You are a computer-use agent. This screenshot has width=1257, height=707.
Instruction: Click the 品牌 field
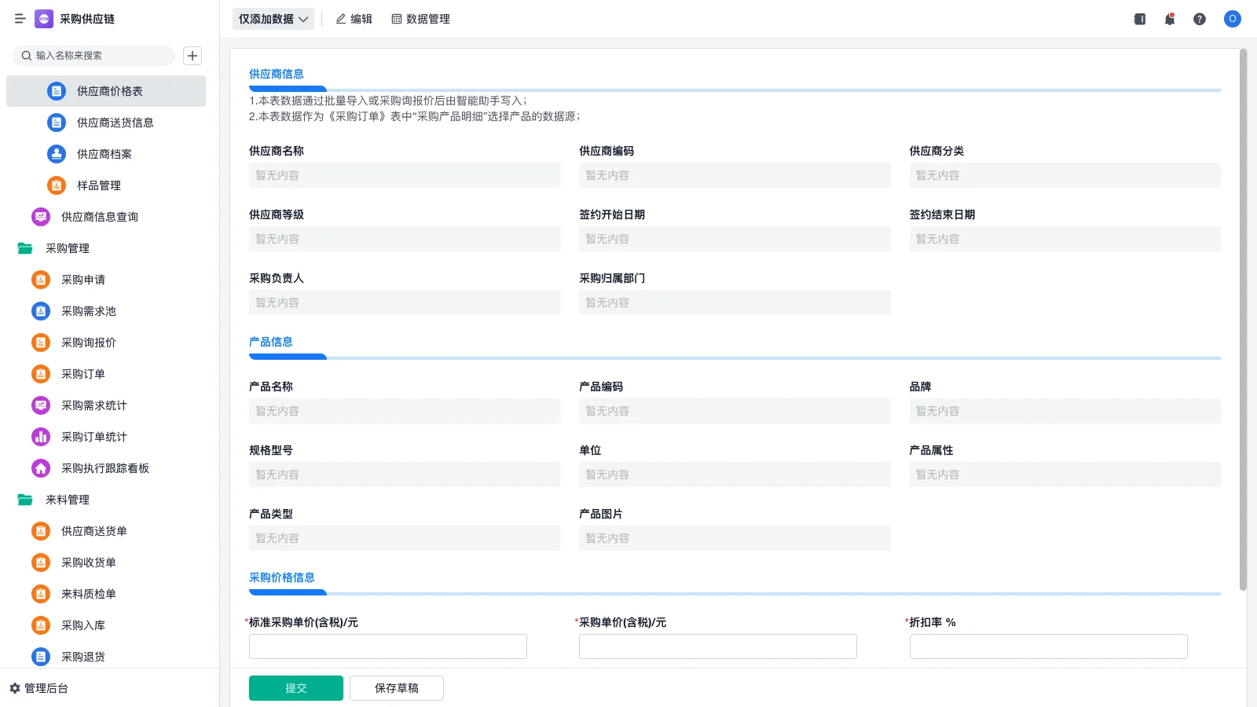[x=1065, y=411]
